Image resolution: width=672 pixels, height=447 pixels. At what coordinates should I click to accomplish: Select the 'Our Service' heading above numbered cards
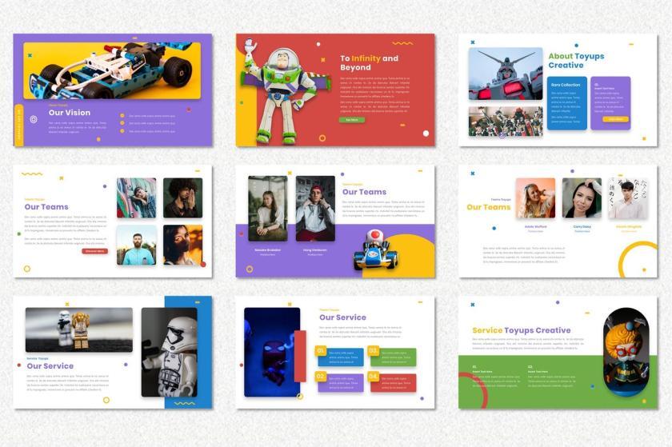(x=343, y=317)
